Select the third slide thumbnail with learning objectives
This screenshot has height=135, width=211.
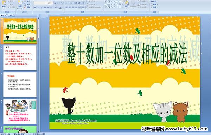(x=20, y=85)
